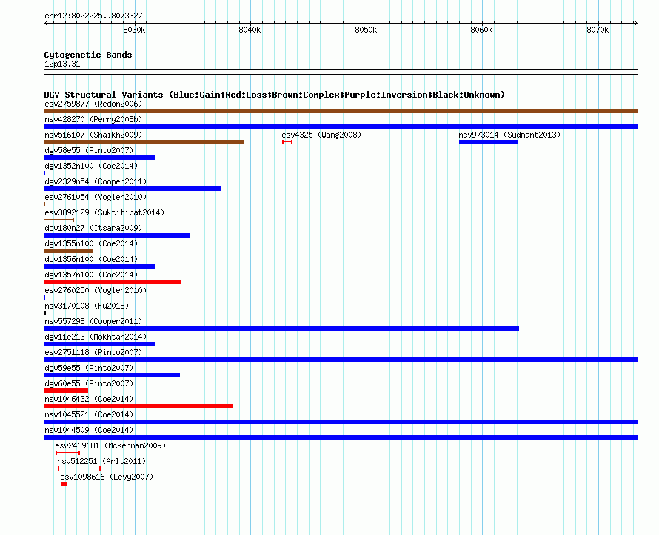
Task: Click the blue nsv557298 gain bar
Action: coord(281,329)
